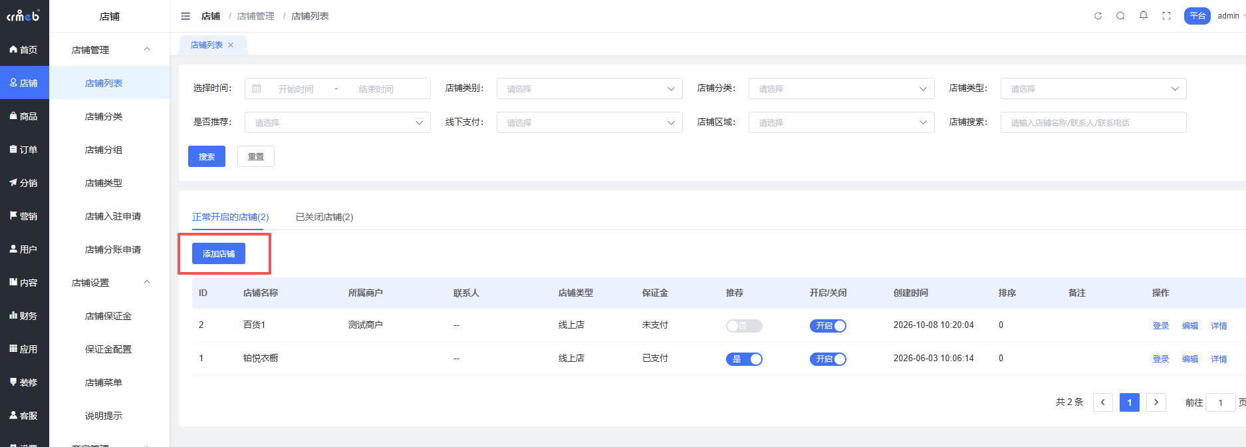Open the 店铺分类 dropdown

pos(842,88)
